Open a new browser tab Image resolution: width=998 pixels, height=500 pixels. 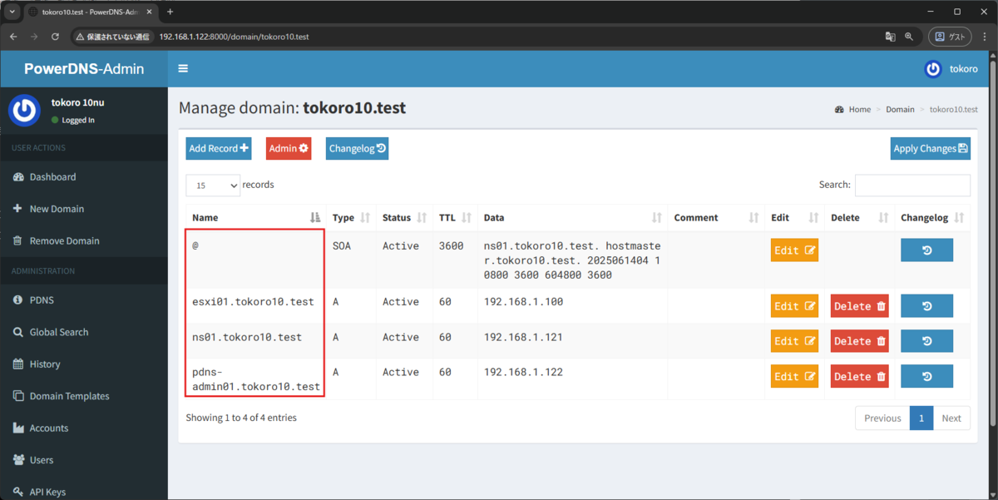pyautogui.click(x=170, y=12)
